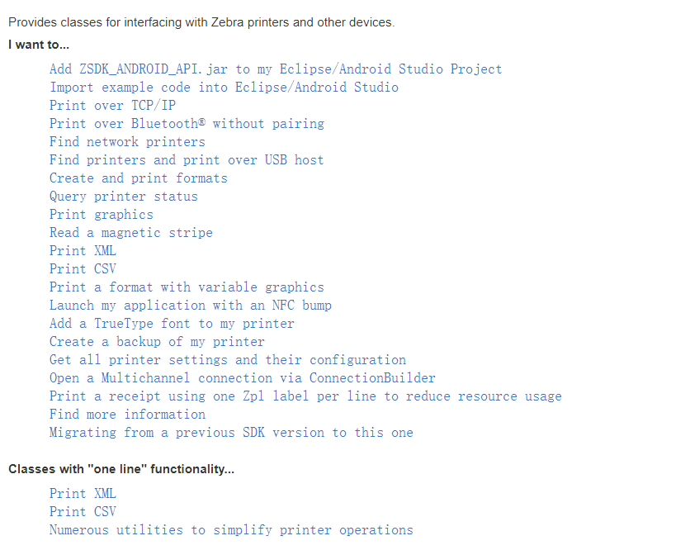690x550 pixels.
Task: Open 'Print a receipt using one Zpl label' link
Action: pos(305,396)
